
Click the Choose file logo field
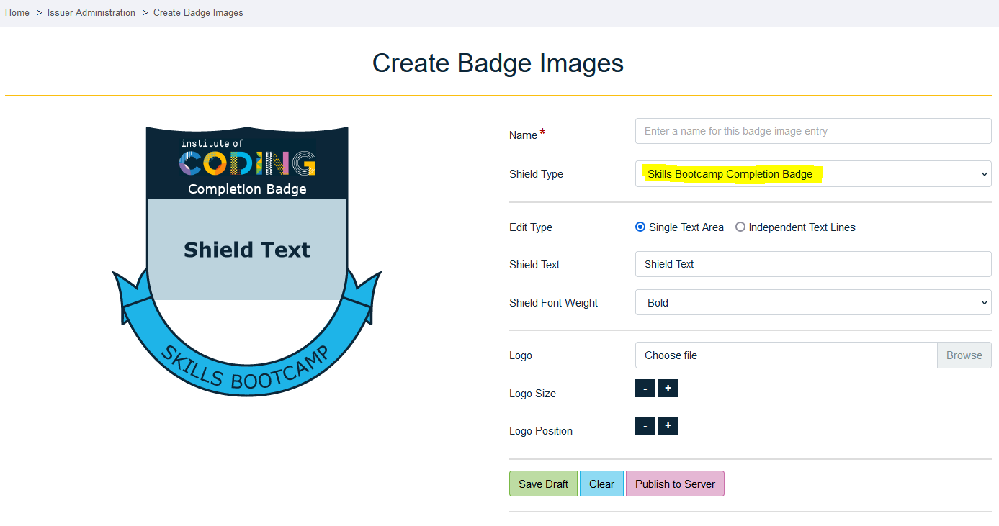coord(786,355)
